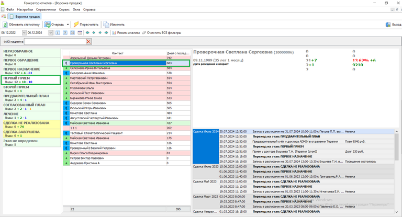The height and width of the screenshot is (217, 402).
Task: Toggle Режим анализа mode
Action: coord(126,33)
